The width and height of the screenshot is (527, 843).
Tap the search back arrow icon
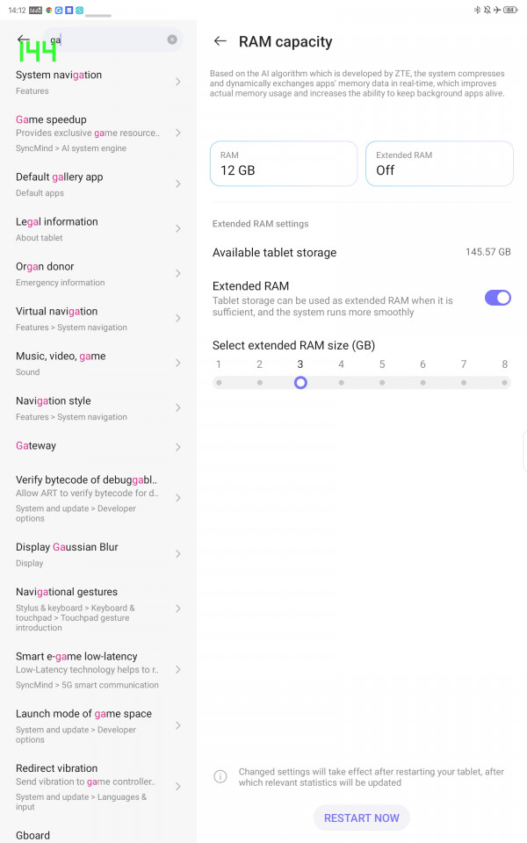[23, 39]
